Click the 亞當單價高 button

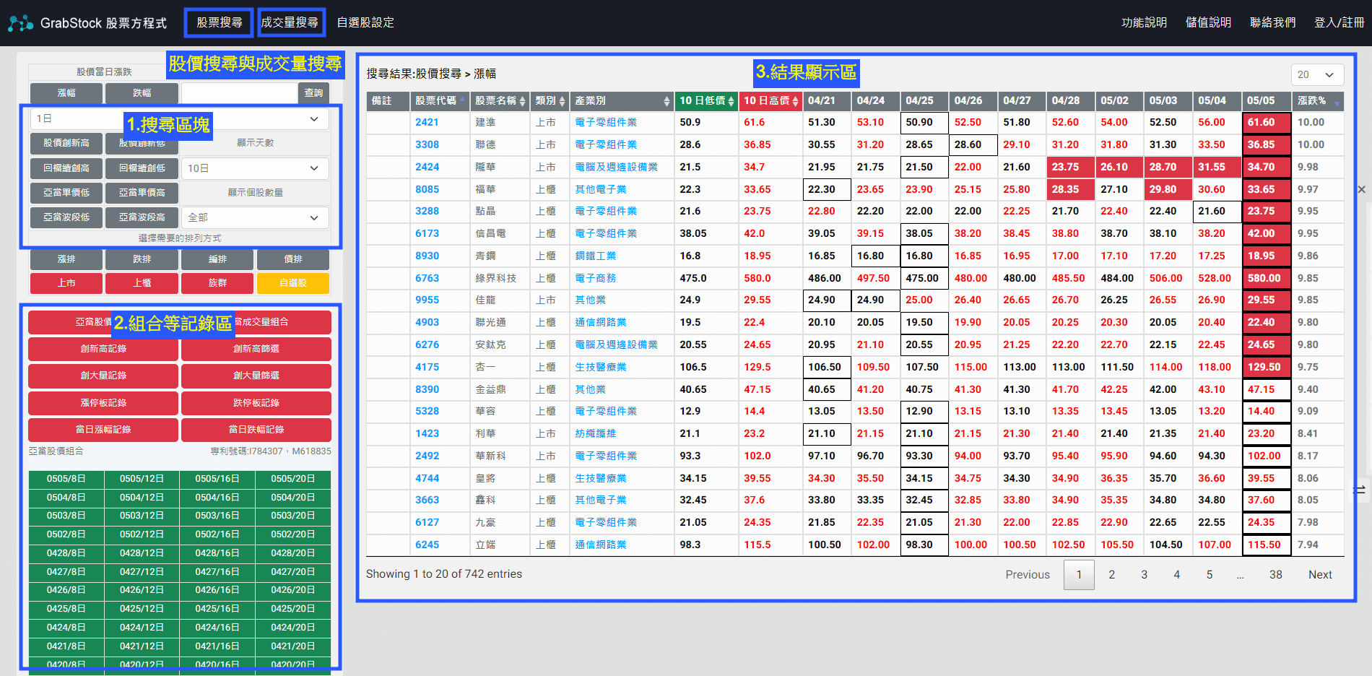pyautogui.click(x=142, y=193)
